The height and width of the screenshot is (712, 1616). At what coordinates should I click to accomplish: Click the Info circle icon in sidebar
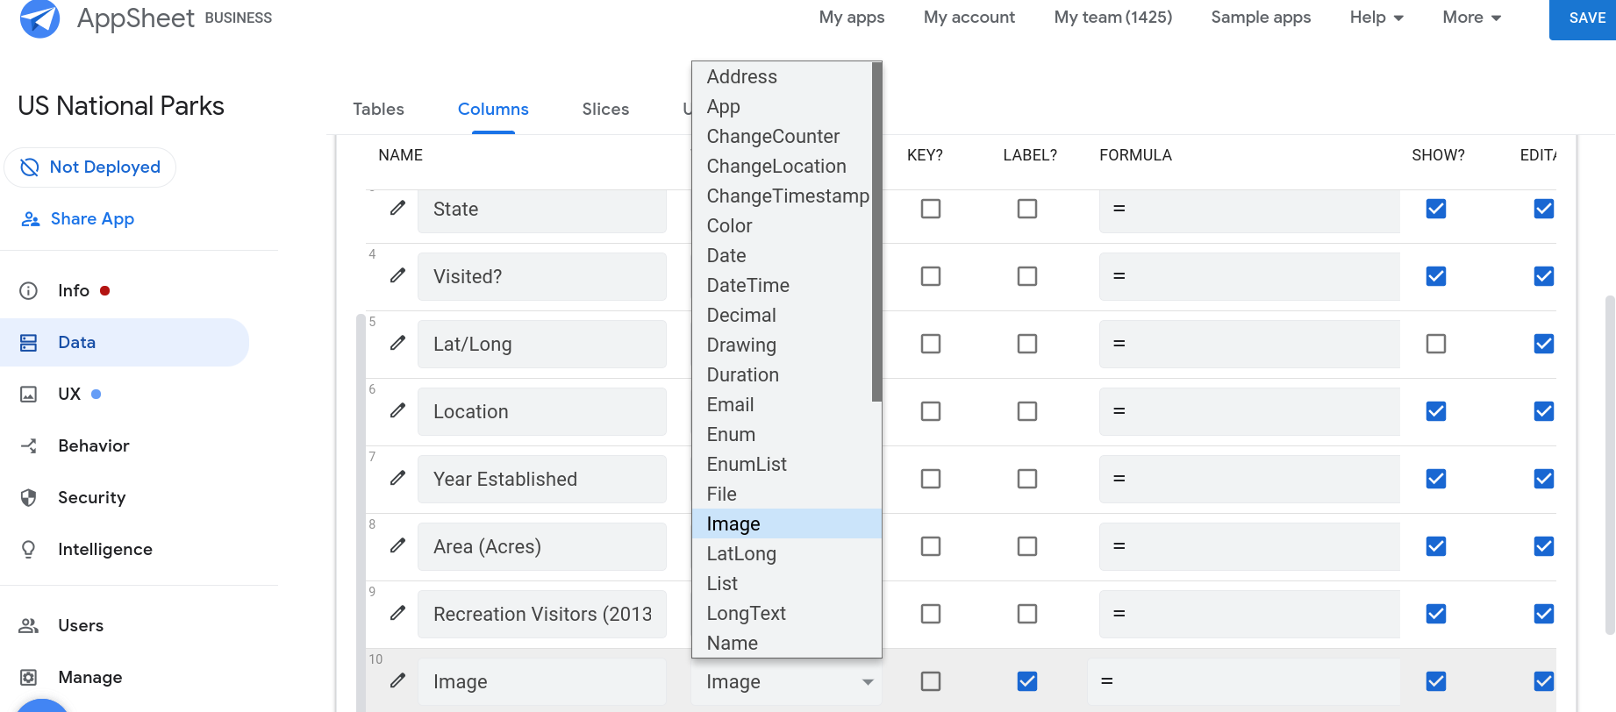(x=29, y=291)
